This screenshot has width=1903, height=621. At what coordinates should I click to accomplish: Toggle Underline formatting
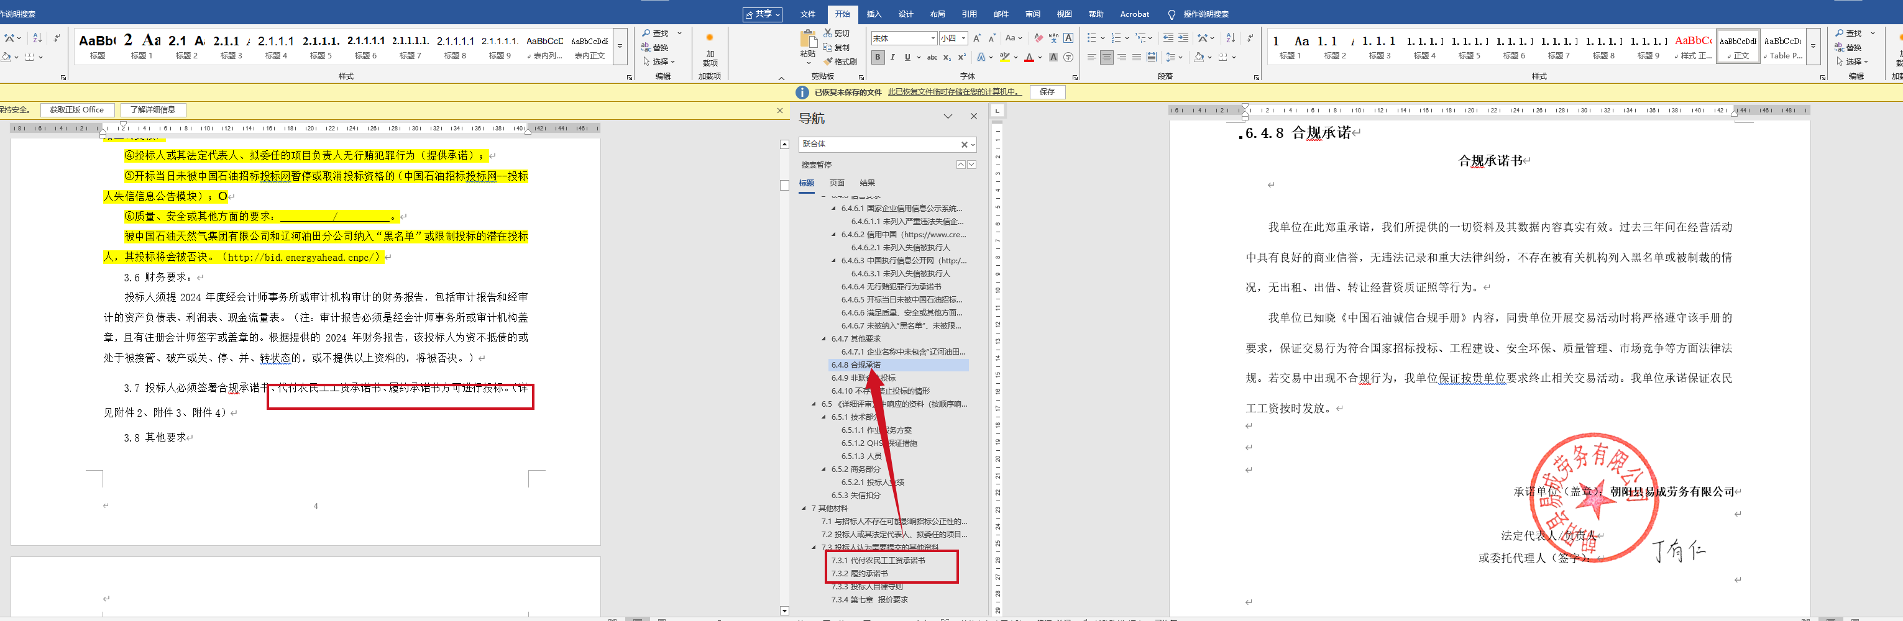(x=907, y=57)
